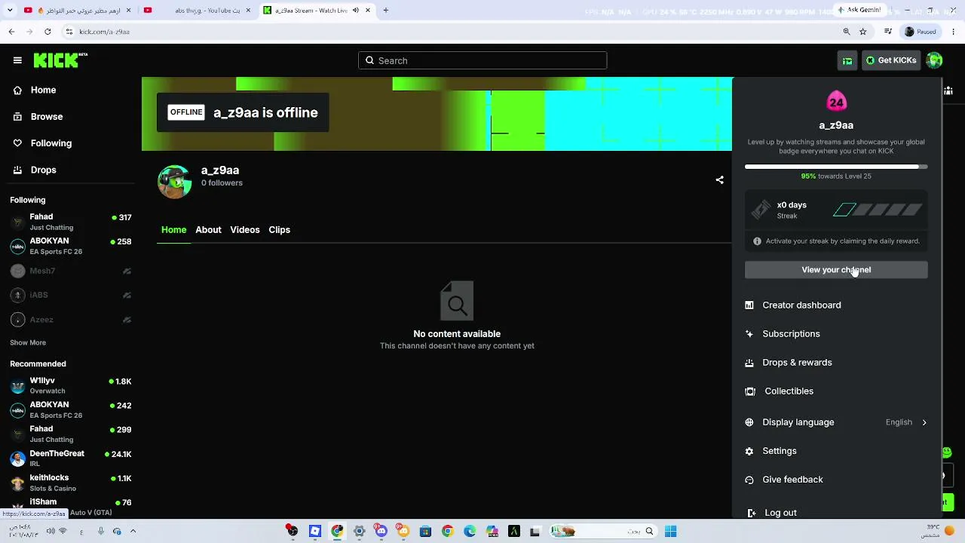Log out of the account
The width and height of the screenshot is (965, 543).
(x=780, y=513)
